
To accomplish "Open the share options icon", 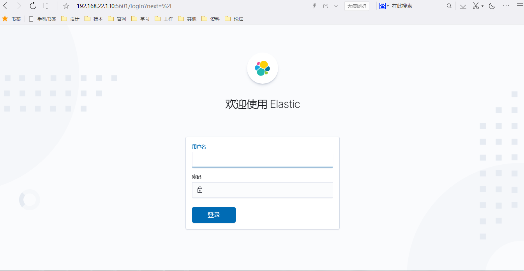I will click(325, 6).
